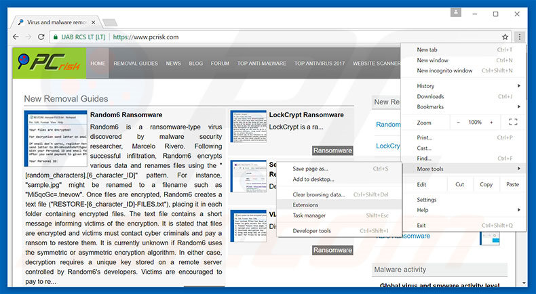Click Random6 Ransomware article thumbnail
Image resolution: width=536 pixels, height=294 pixels.
click(56, 138)
